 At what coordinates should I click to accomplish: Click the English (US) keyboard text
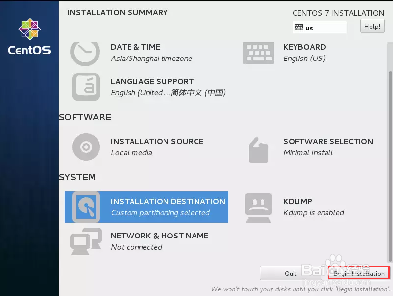click(x=304, y=59)
